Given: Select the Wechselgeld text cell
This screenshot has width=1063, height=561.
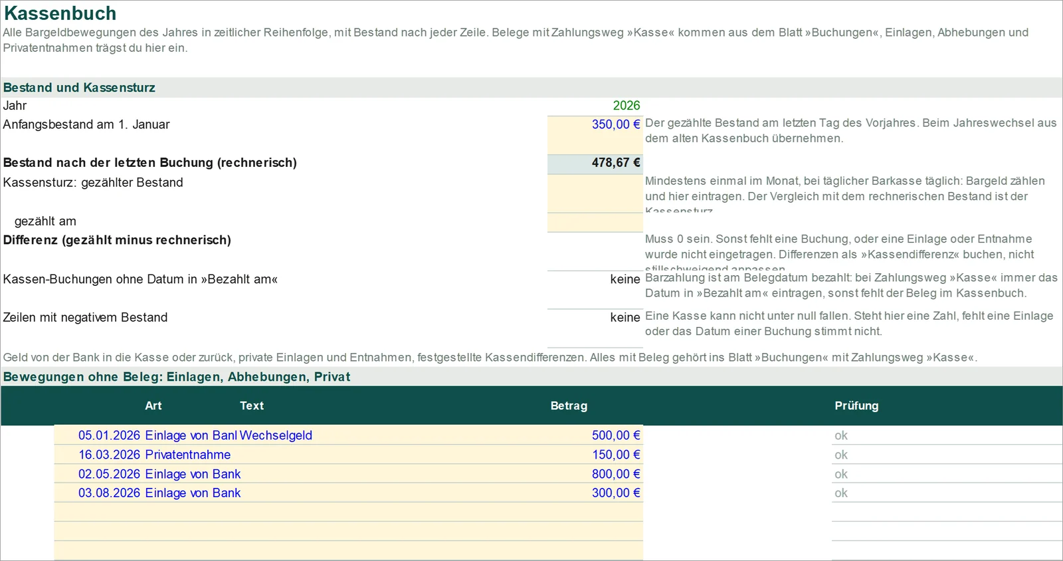Looking at the screenshot, I should point(276,435).
